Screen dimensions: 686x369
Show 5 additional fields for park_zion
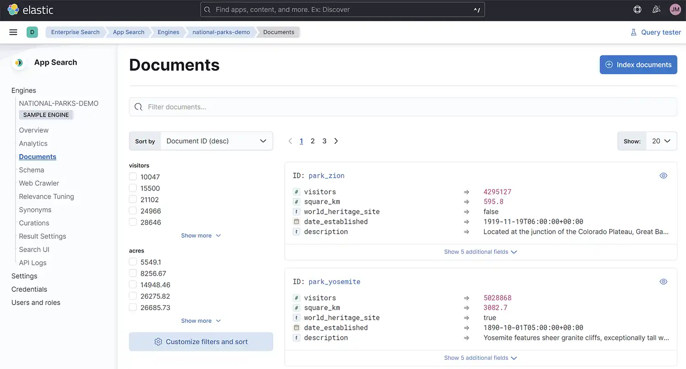click(481, 252)
